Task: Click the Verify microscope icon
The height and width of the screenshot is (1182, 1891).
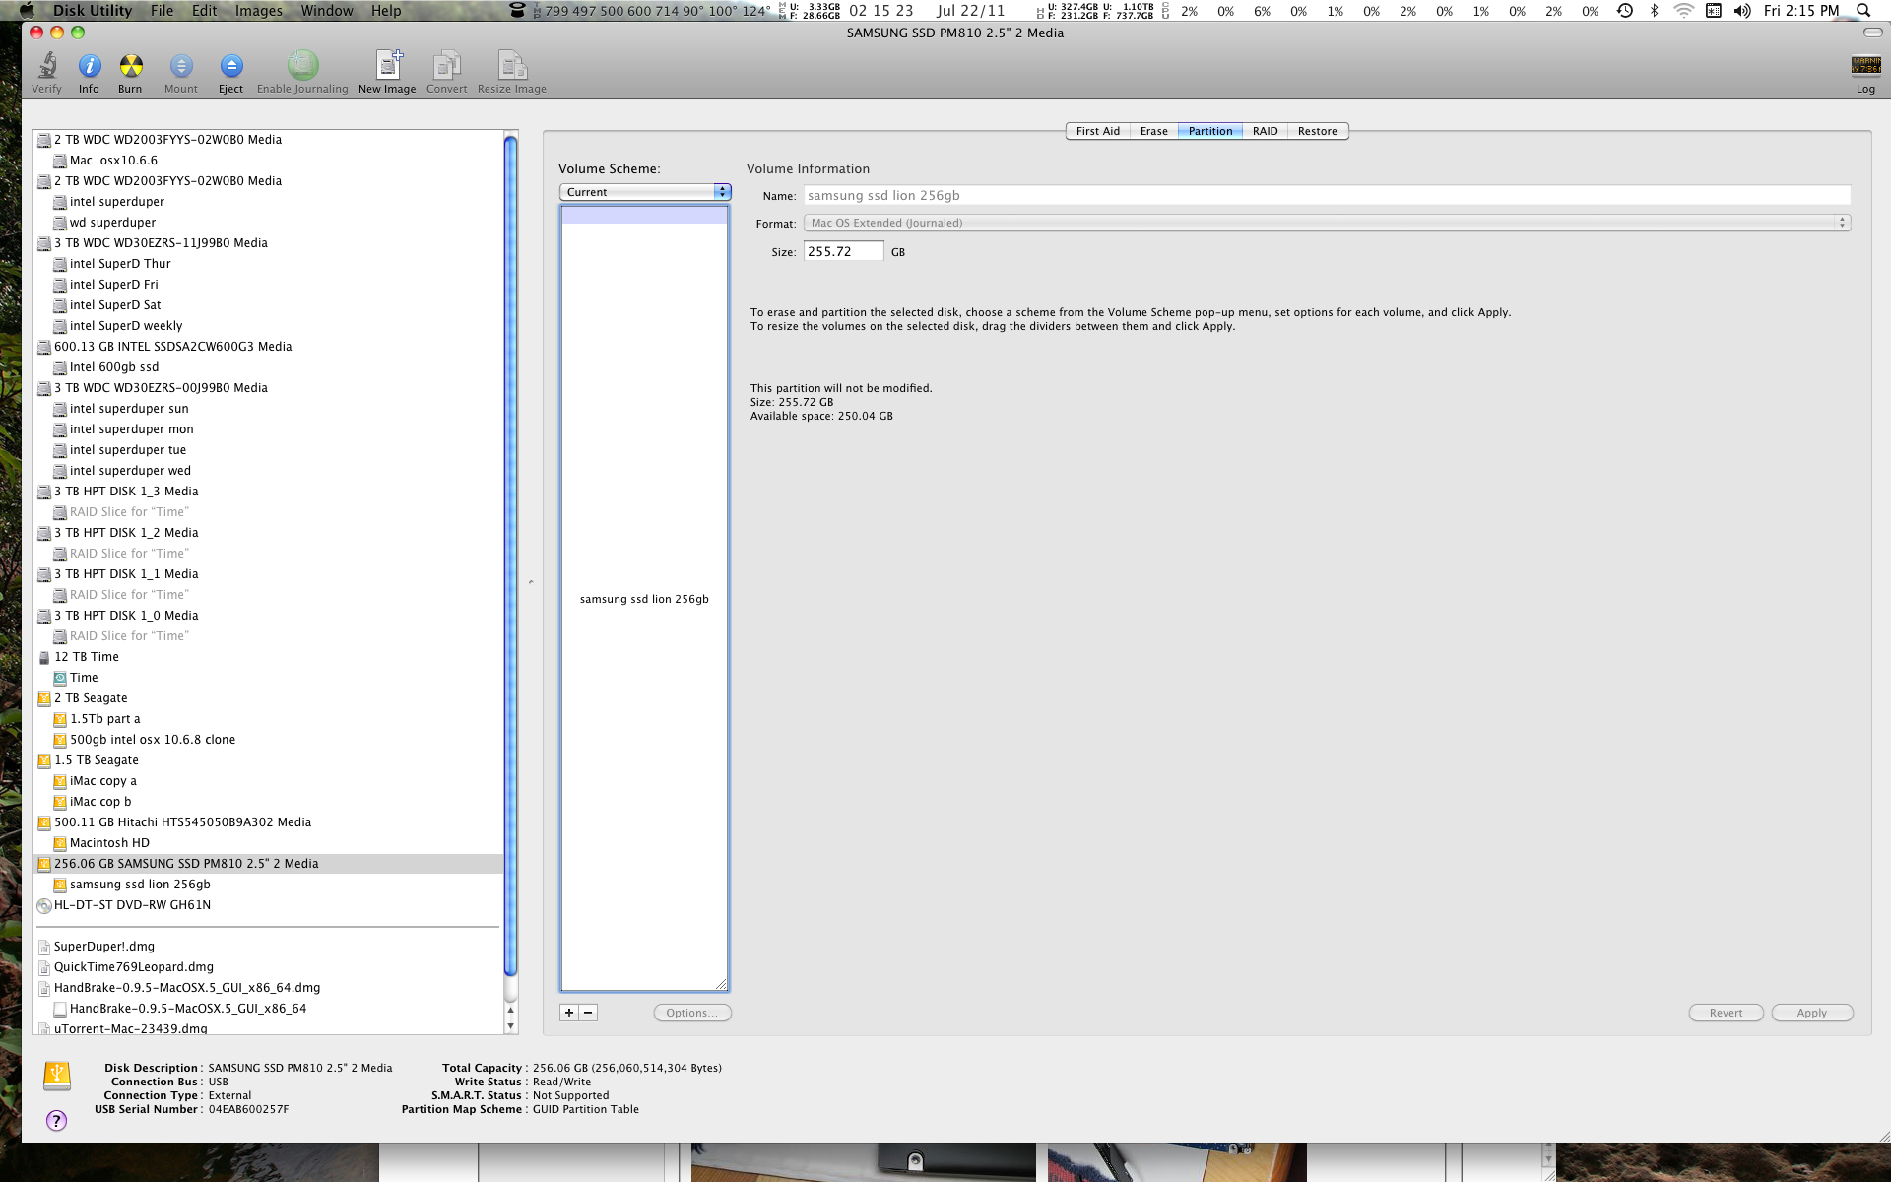Action: pyautogui.click(x=46, y=67)
